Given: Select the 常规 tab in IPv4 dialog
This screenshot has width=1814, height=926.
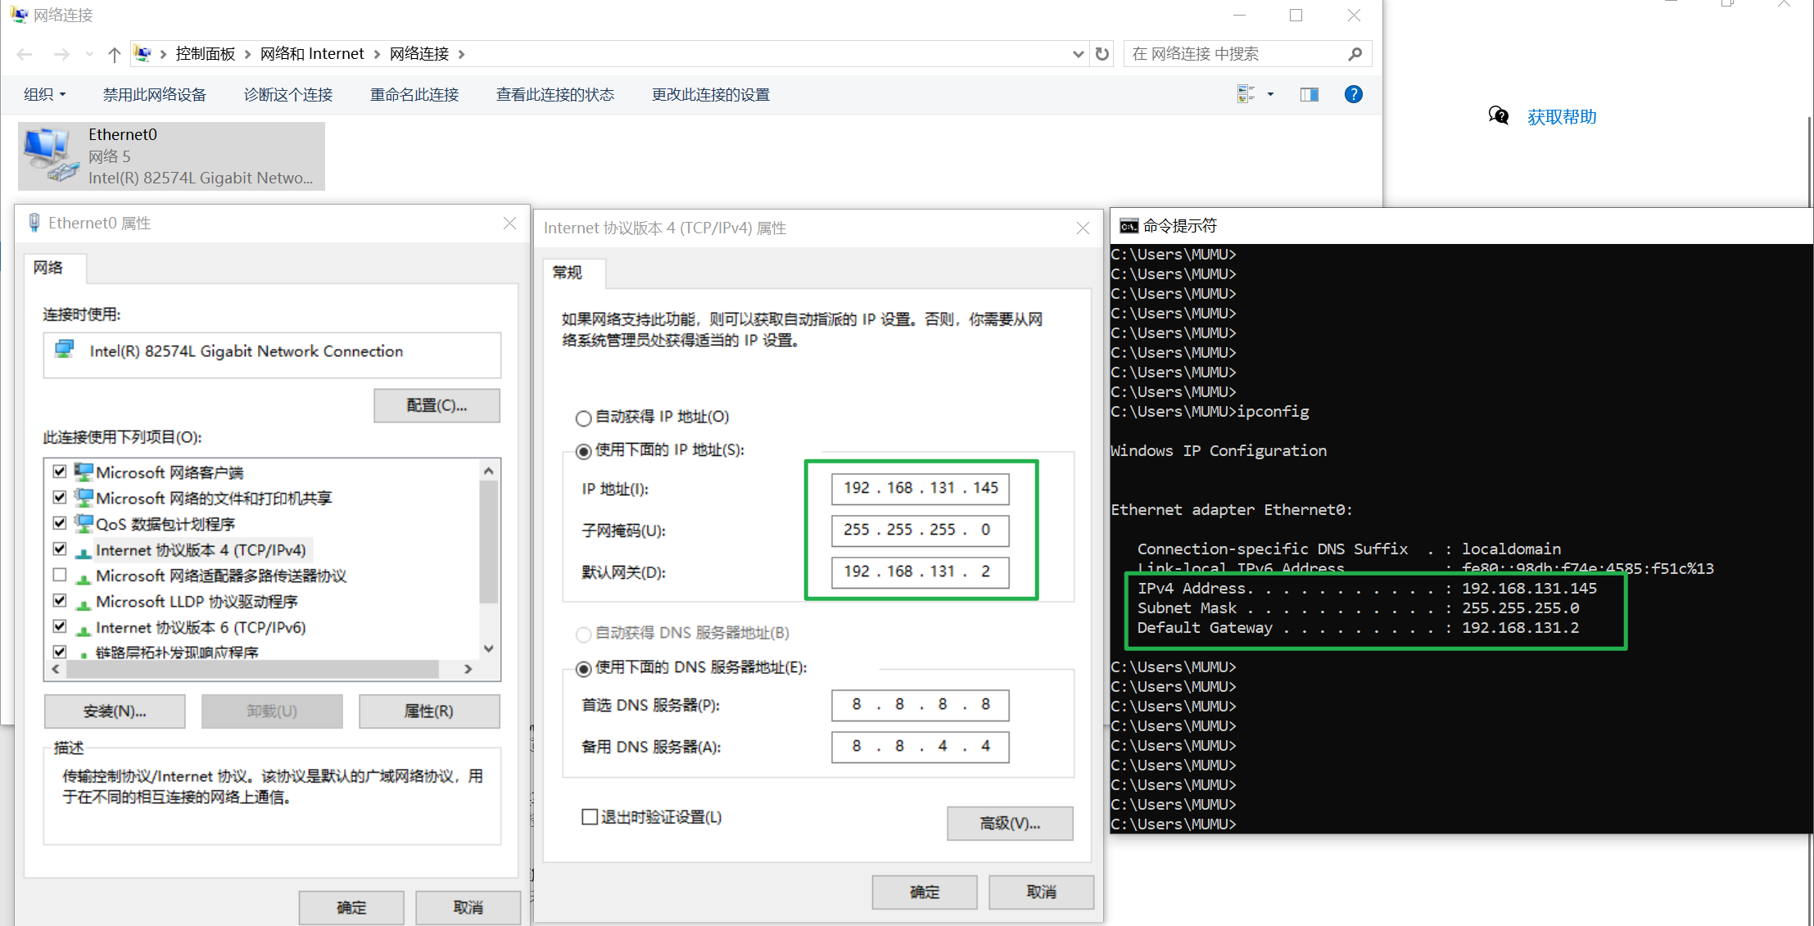Looking at the screenshot, I should (567, 273).
